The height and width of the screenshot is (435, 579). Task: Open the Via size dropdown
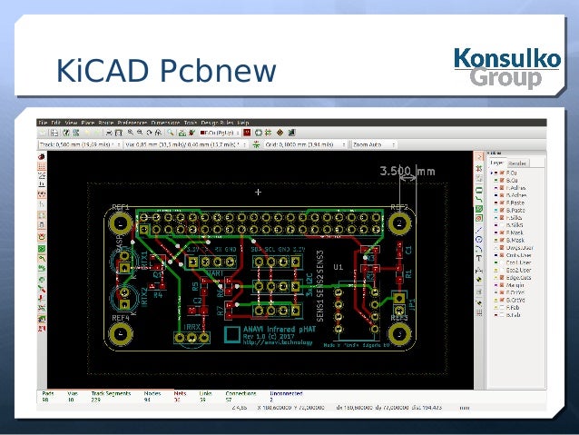click(x=186, y=144)
